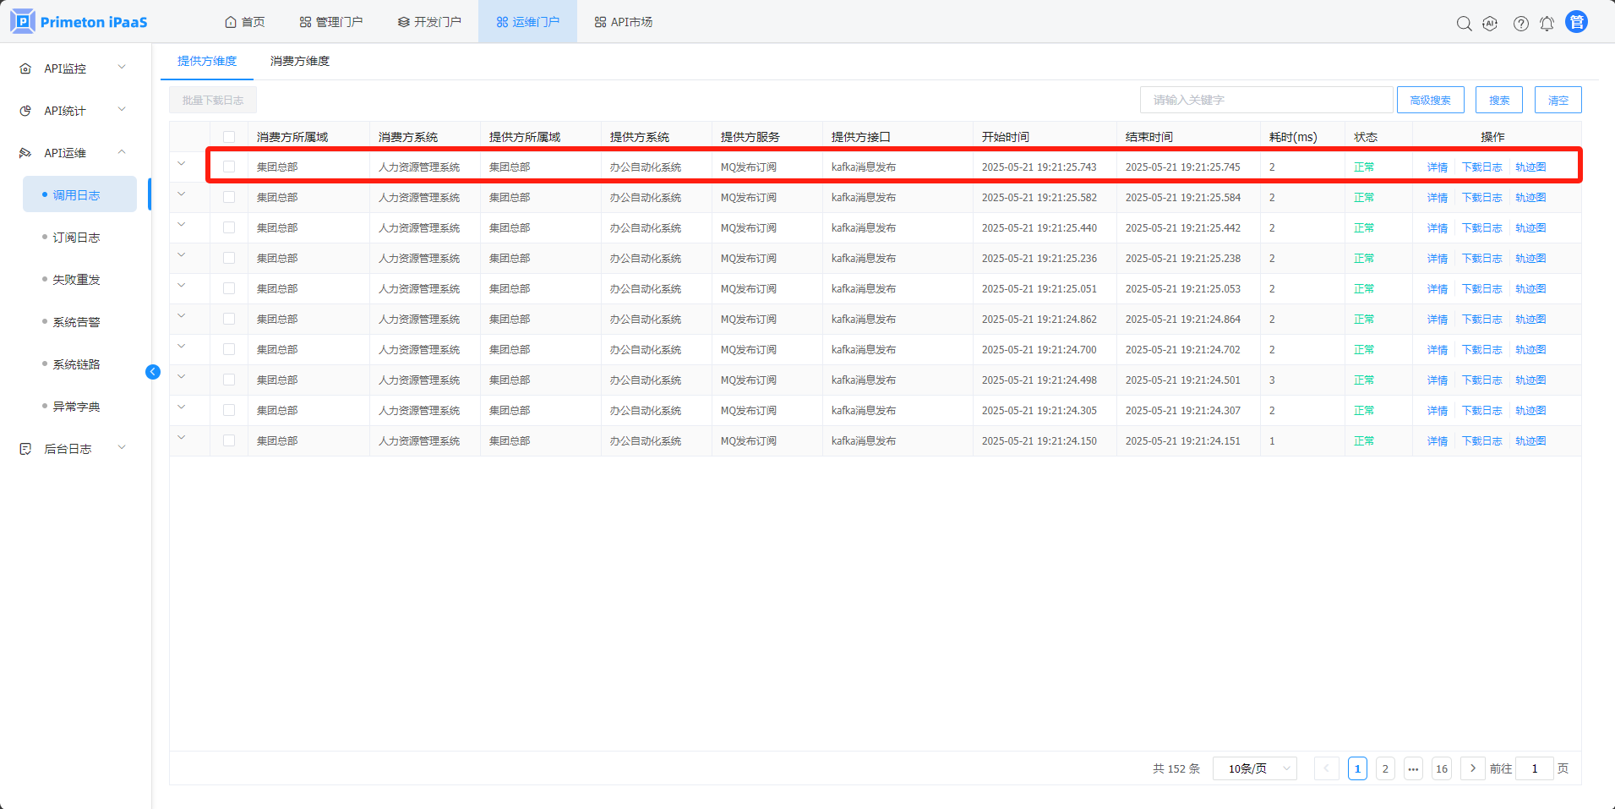Open the help question mark icon
This screenshot has width=1615, height=809.
tap(1520, 24)
